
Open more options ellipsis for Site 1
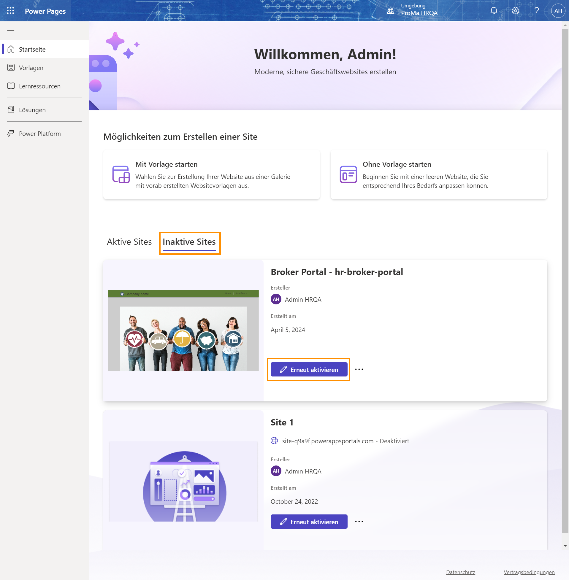click(359, 522)
